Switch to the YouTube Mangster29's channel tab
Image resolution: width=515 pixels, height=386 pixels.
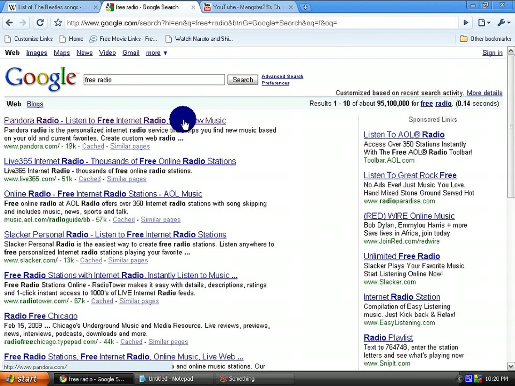coord(248,7)
